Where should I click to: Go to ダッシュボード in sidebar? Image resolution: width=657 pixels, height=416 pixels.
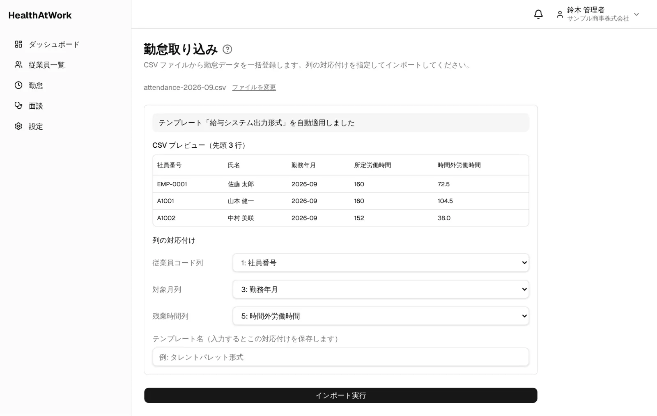click(x=54, y=44)
